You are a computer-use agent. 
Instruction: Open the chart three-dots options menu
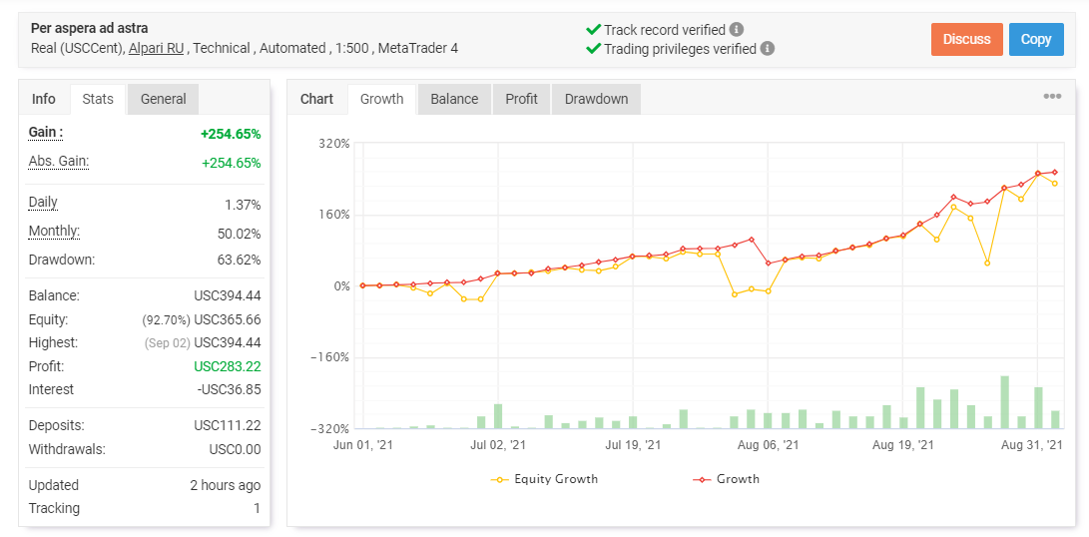[1052, 97]
